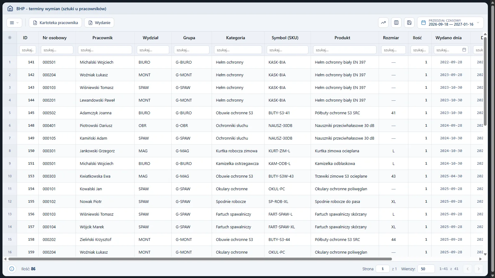Go to the previous page arrow
The width and height of the screenshot is (495, 278).
[468, 269]
